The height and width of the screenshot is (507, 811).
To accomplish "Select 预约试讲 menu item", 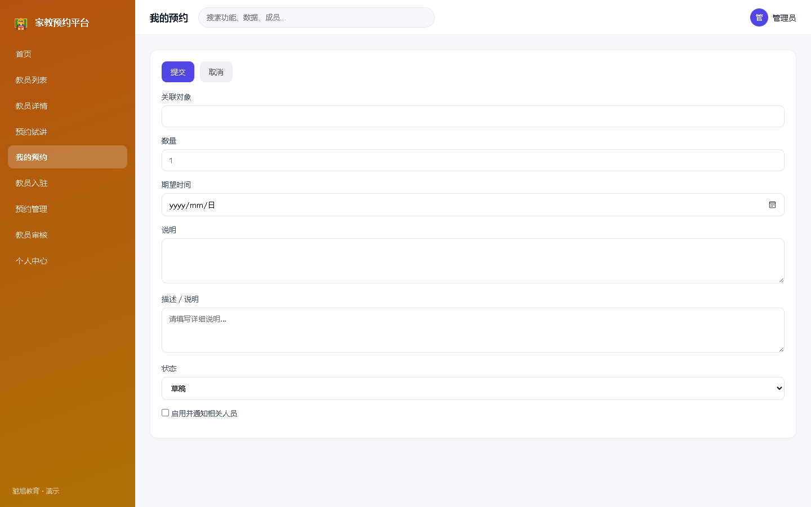I will [x=68, y=132].
